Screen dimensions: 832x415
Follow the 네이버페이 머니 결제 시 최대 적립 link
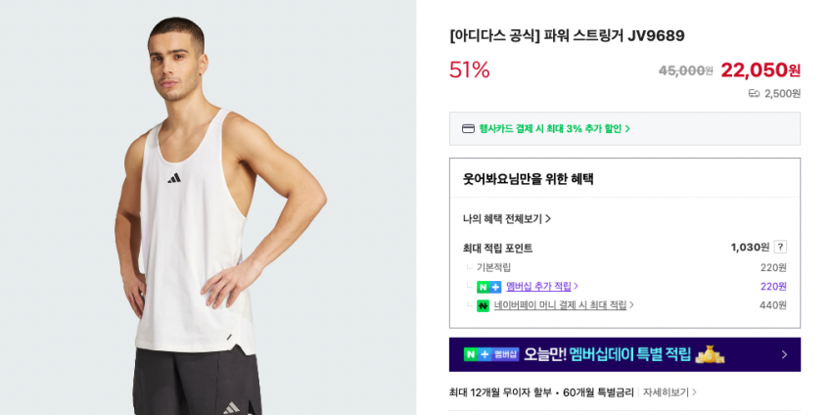click(x=560, y=305)
